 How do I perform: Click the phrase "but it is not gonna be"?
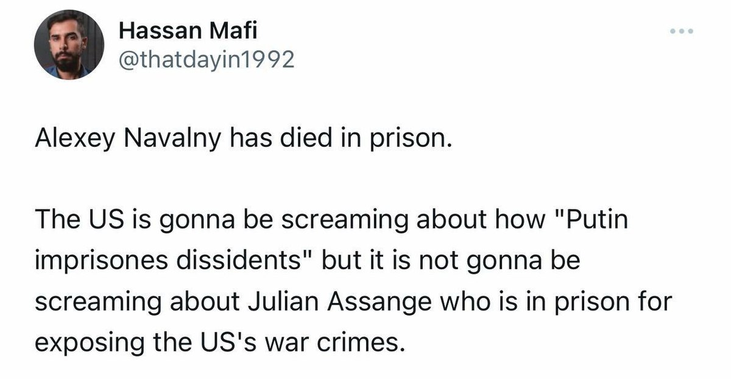click(451, 261)
